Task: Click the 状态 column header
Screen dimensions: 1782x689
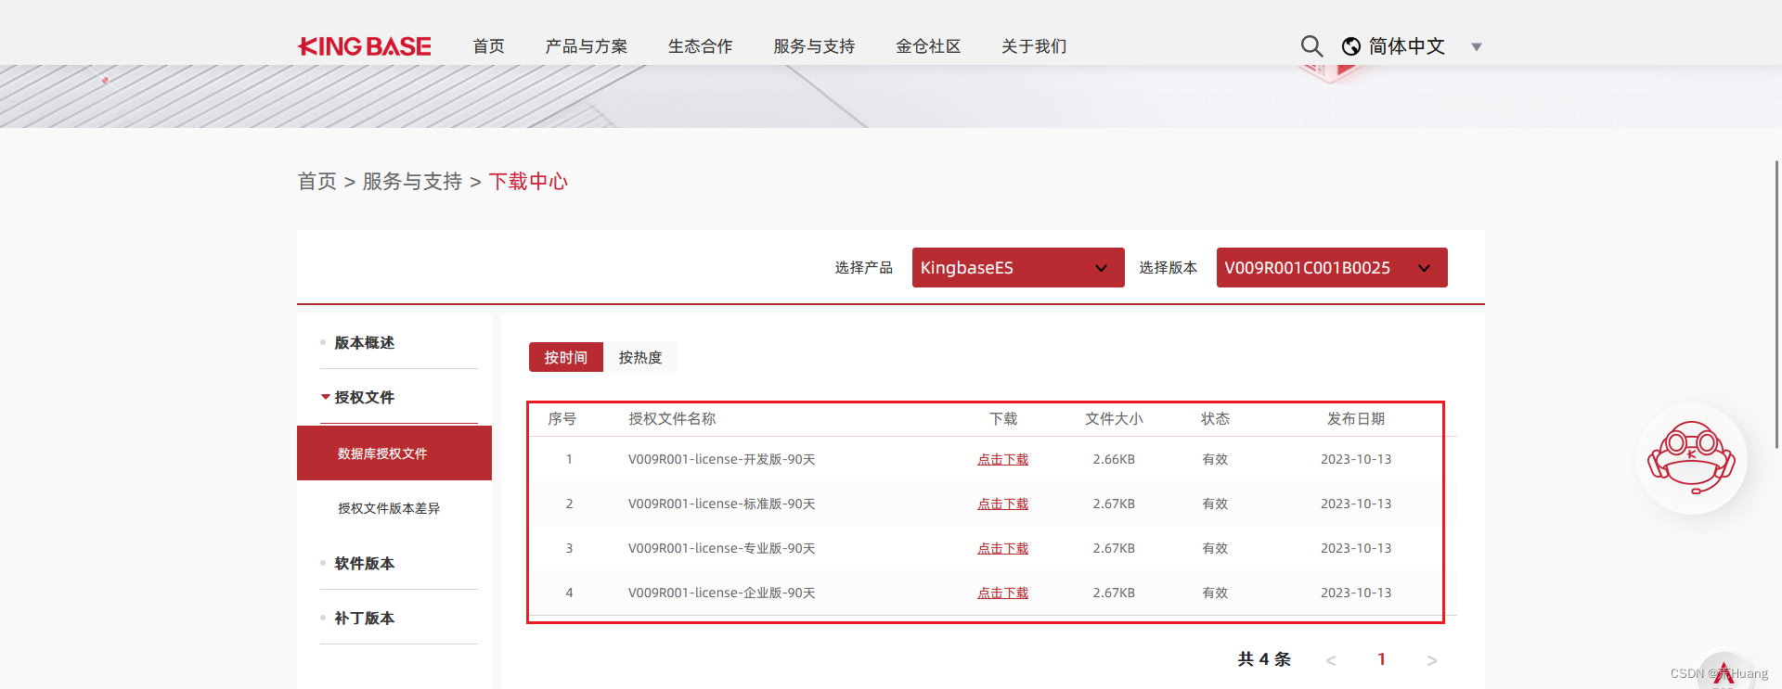Action: pos(1215,418)
